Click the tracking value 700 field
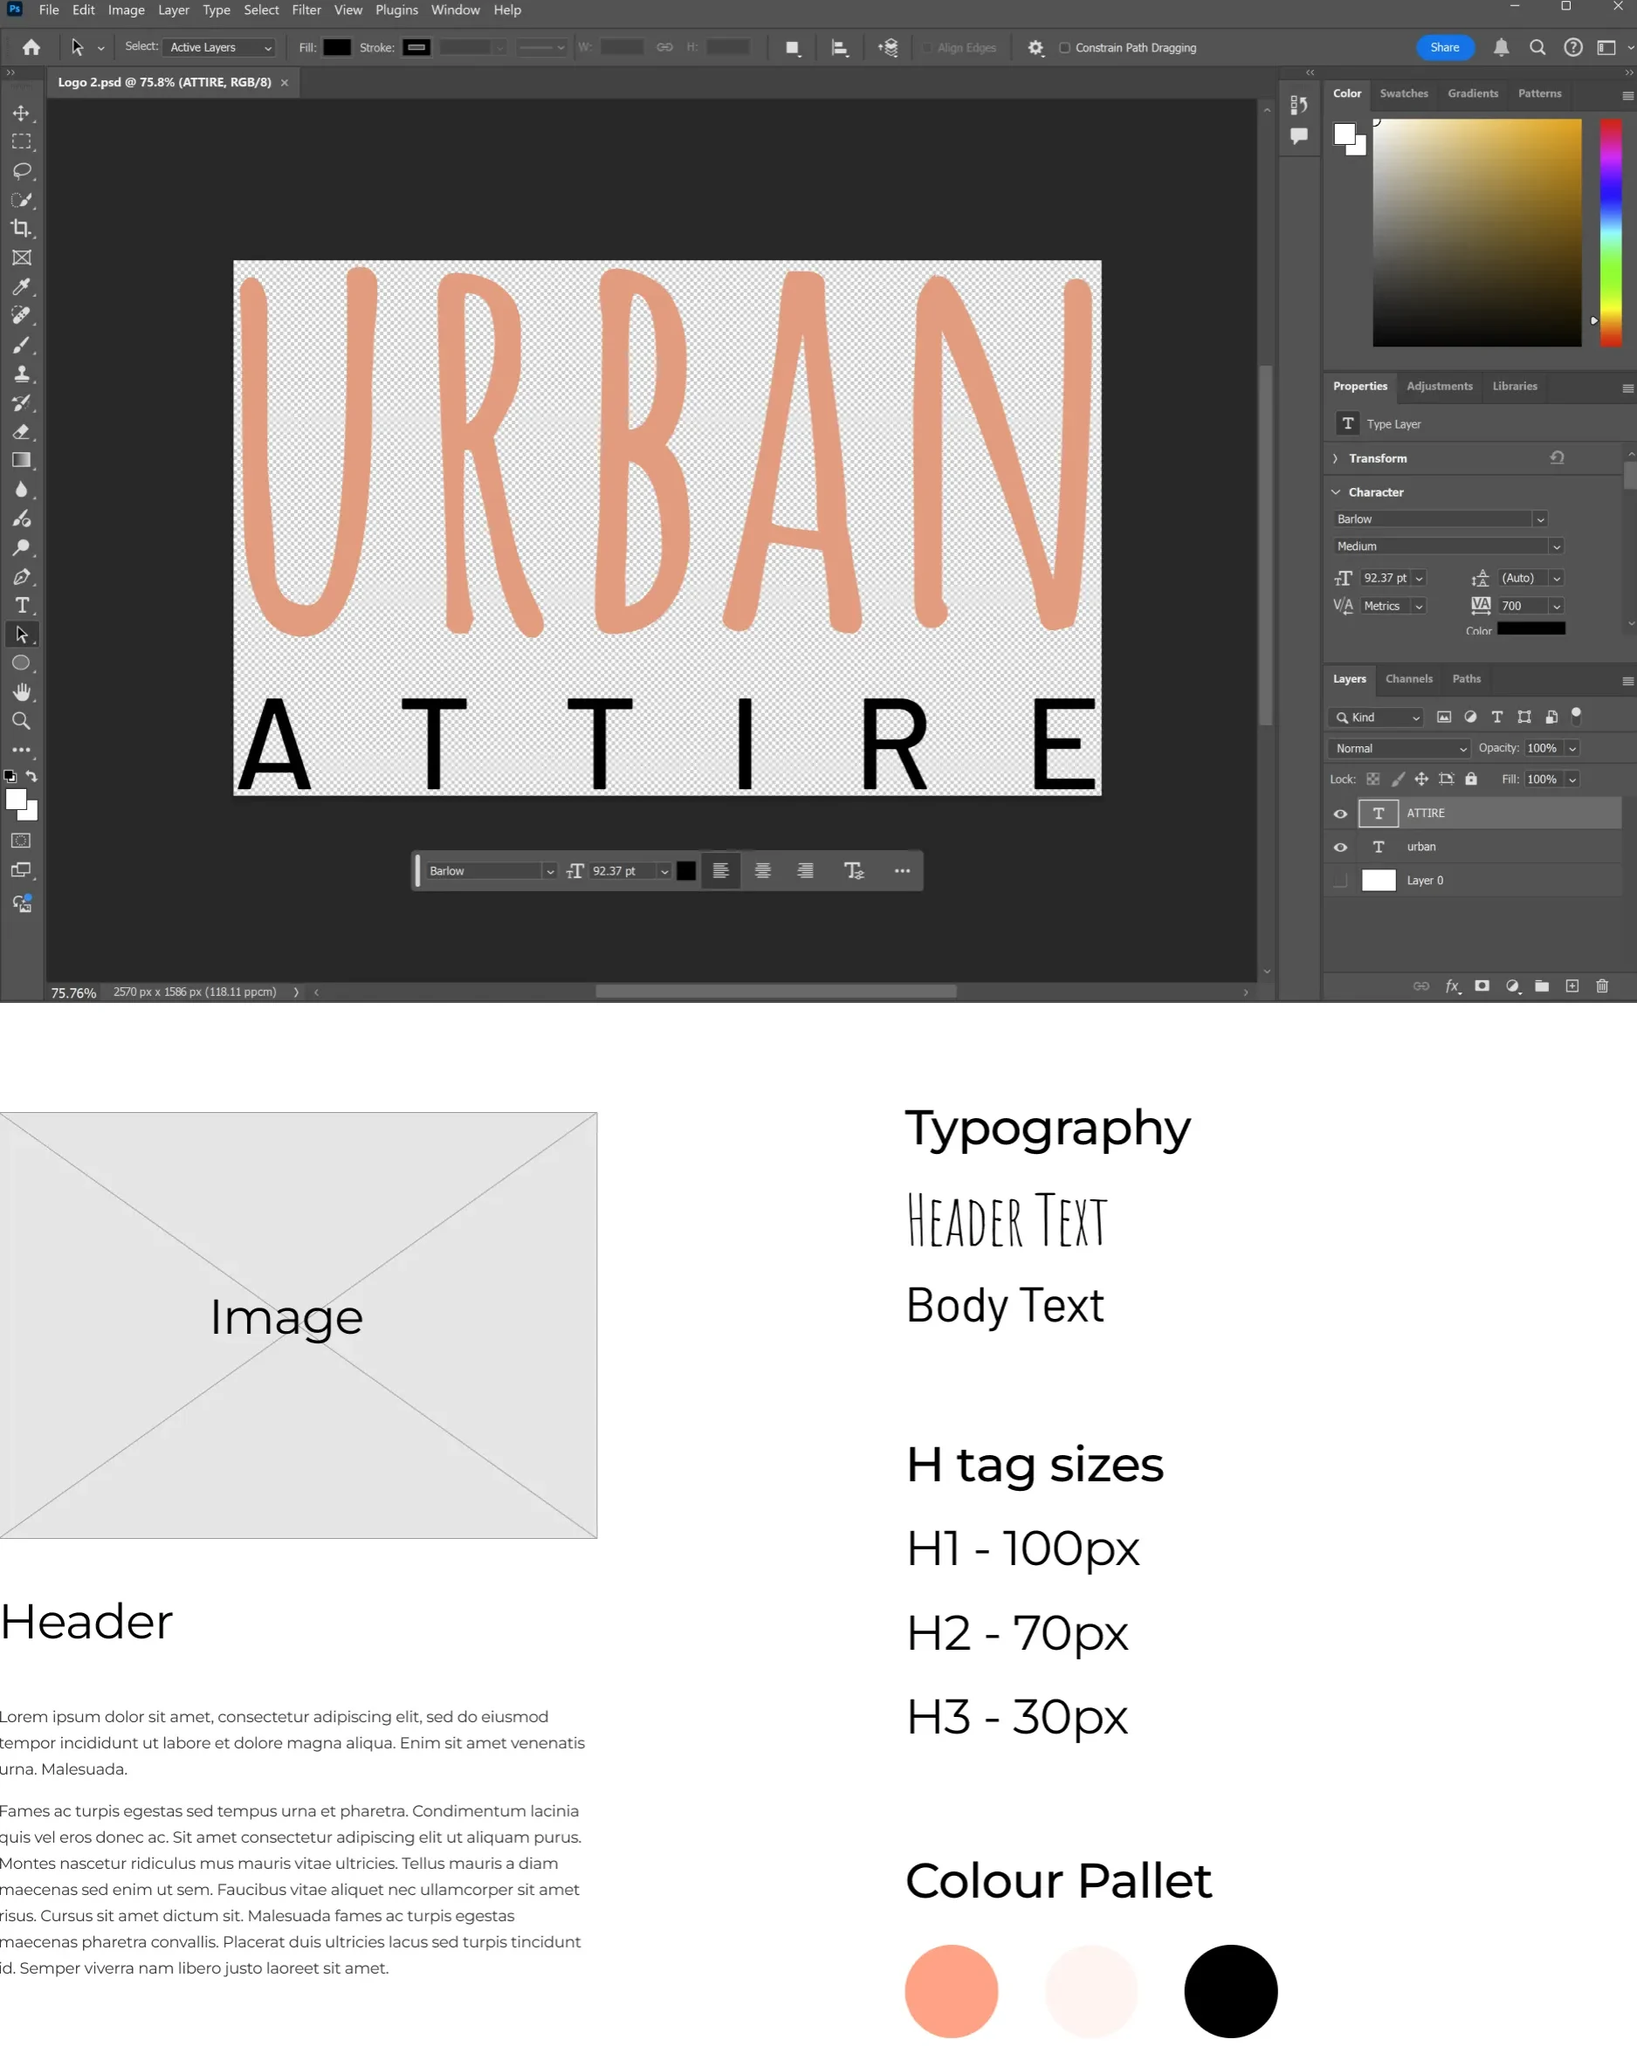The width and height of the screenshot is (1637, 2060). coord(1522,606)
